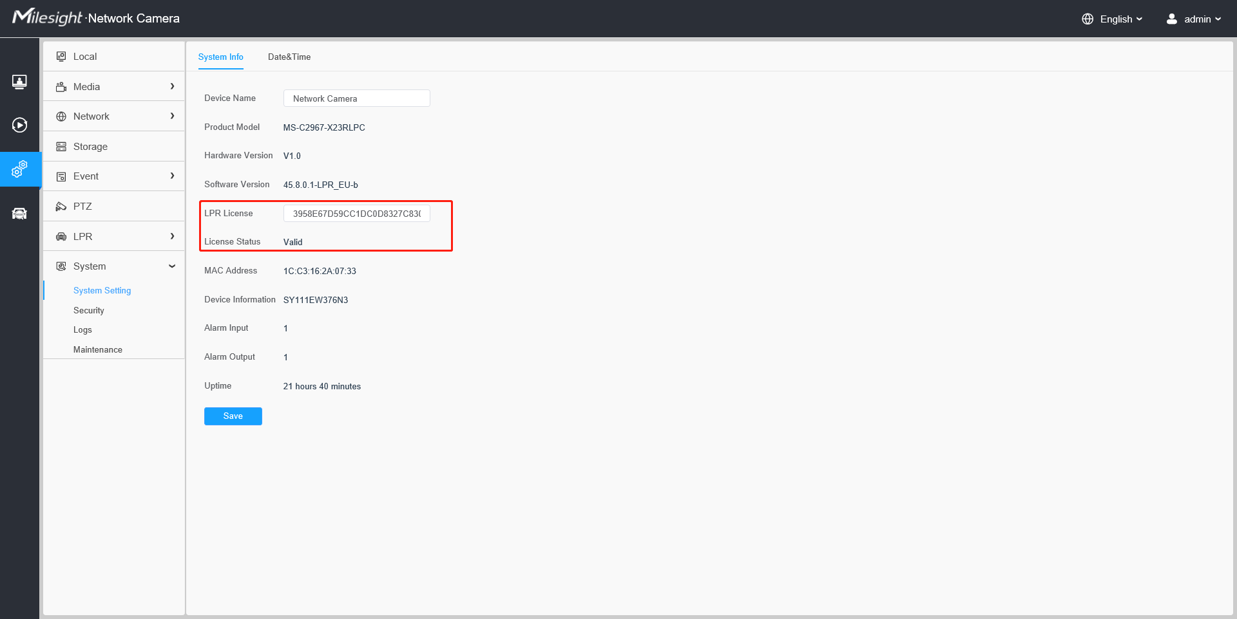Click the globe language icon

click(x=1088, y=19)
